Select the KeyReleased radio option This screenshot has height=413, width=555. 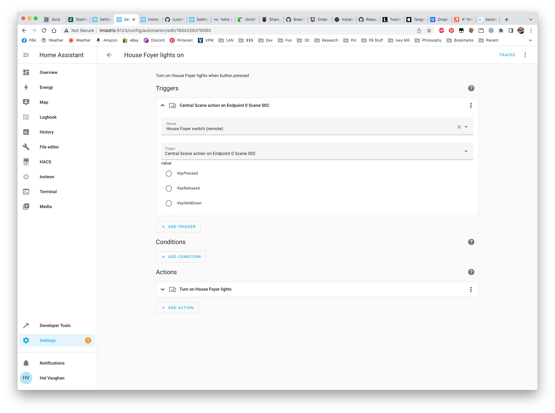(x=169, y=188)
